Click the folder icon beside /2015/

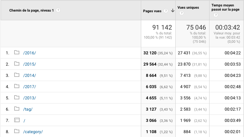tap(17, 64)
